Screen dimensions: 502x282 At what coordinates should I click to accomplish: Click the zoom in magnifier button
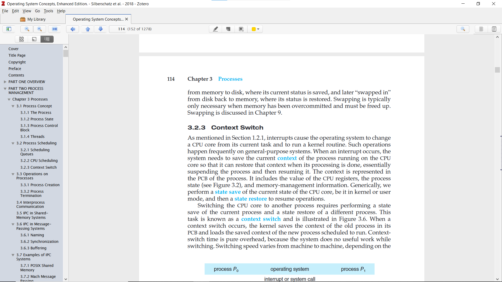[39, 29]
